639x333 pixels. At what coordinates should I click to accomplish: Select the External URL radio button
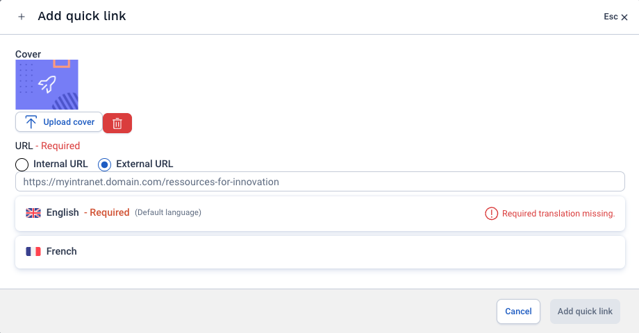coord(105,164)
